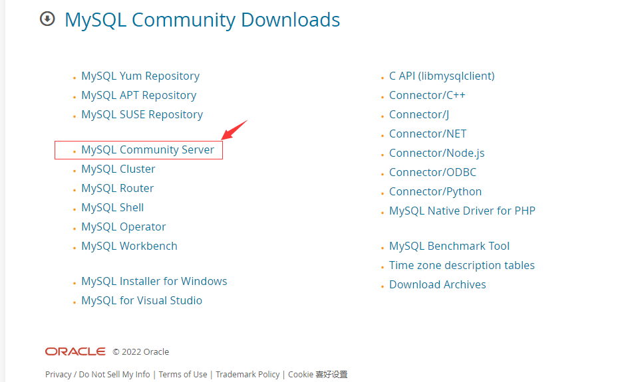View the Trademark Policy footer link
The height and width of the screenshot is (382, 622).
tap(247, 375)
